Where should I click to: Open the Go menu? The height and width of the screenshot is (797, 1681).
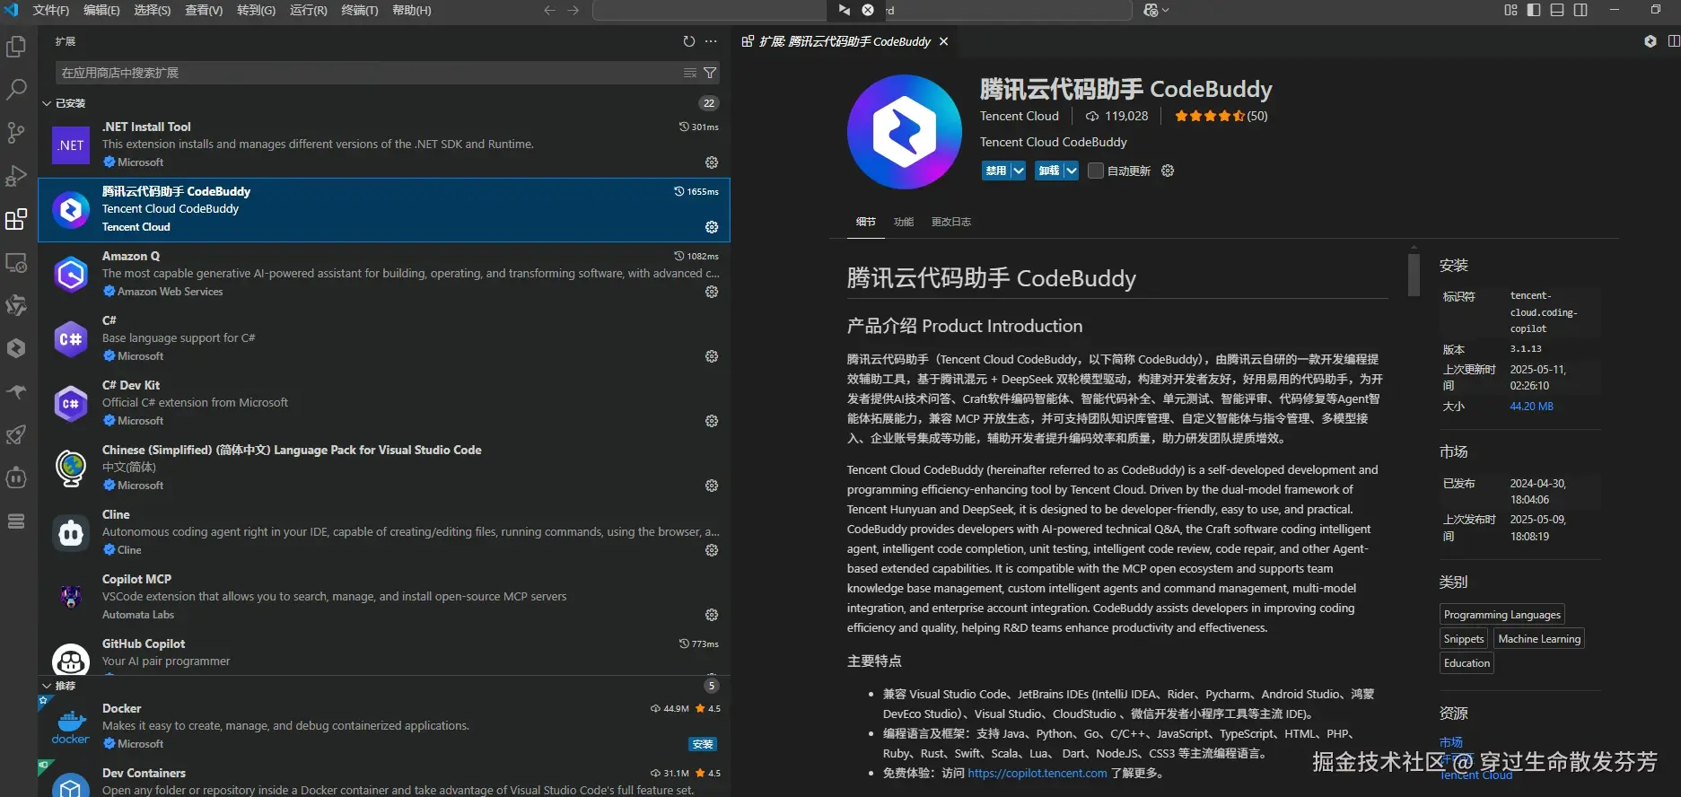(256, 10)
